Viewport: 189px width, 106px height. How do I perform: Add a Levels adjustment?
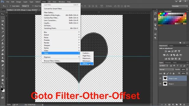tap(169, 51)
